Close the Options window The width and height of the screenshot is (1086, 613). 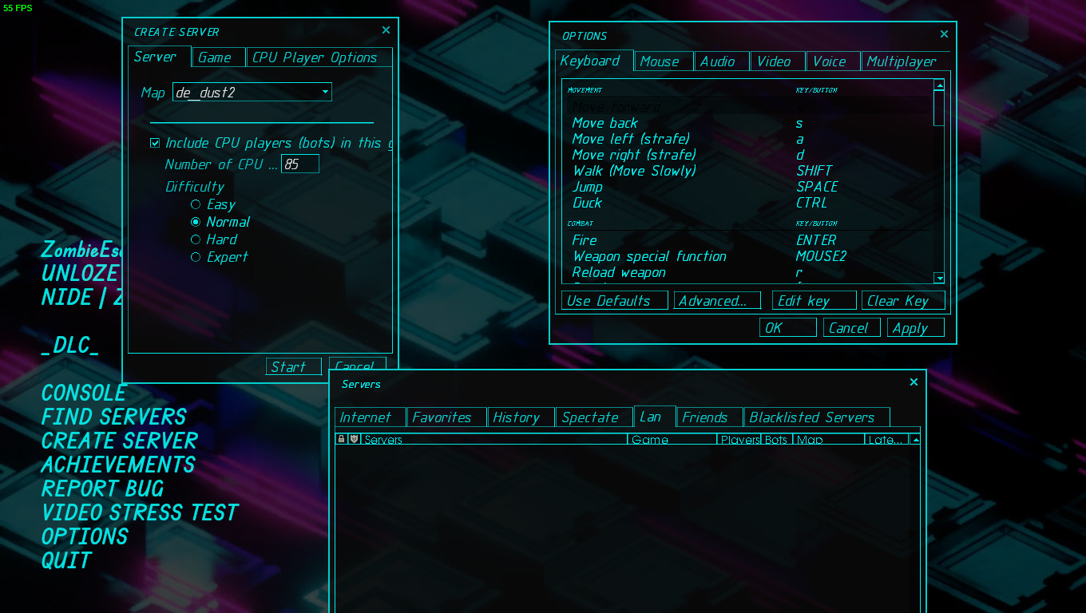(944, 34)
